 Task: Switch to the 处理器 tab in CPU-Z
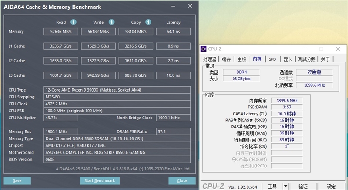pyautogui.click(x=210, y=59)
